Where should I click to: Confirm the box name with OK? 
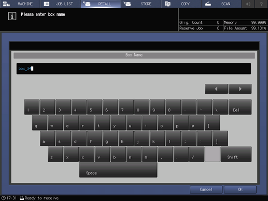click(240, 190)
